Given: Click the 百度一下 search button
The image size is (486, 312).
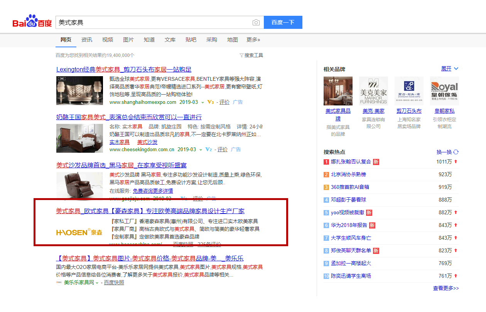Looking at the screenshot, I should point(283,22).
